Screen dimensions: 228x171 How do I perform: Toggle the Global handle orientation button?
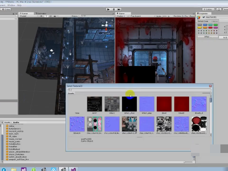(6, 9)
